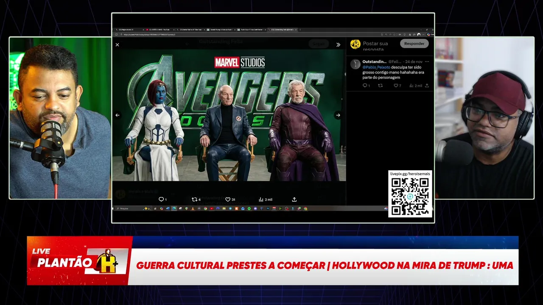Repost Outstanding Fella's comment
The height and width of the screenshot is (305, 543).
[x=381, y=86]
